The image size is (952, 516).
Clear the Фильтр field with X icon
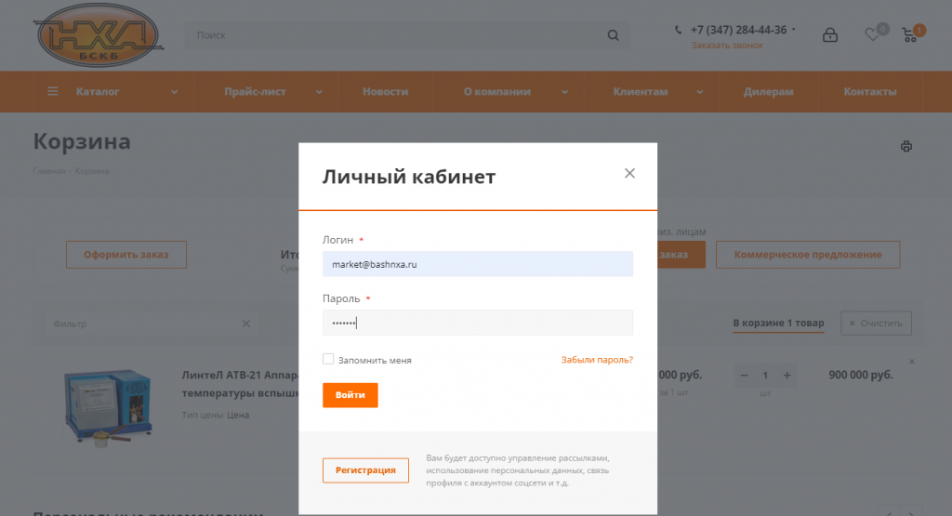pos(245,324)
